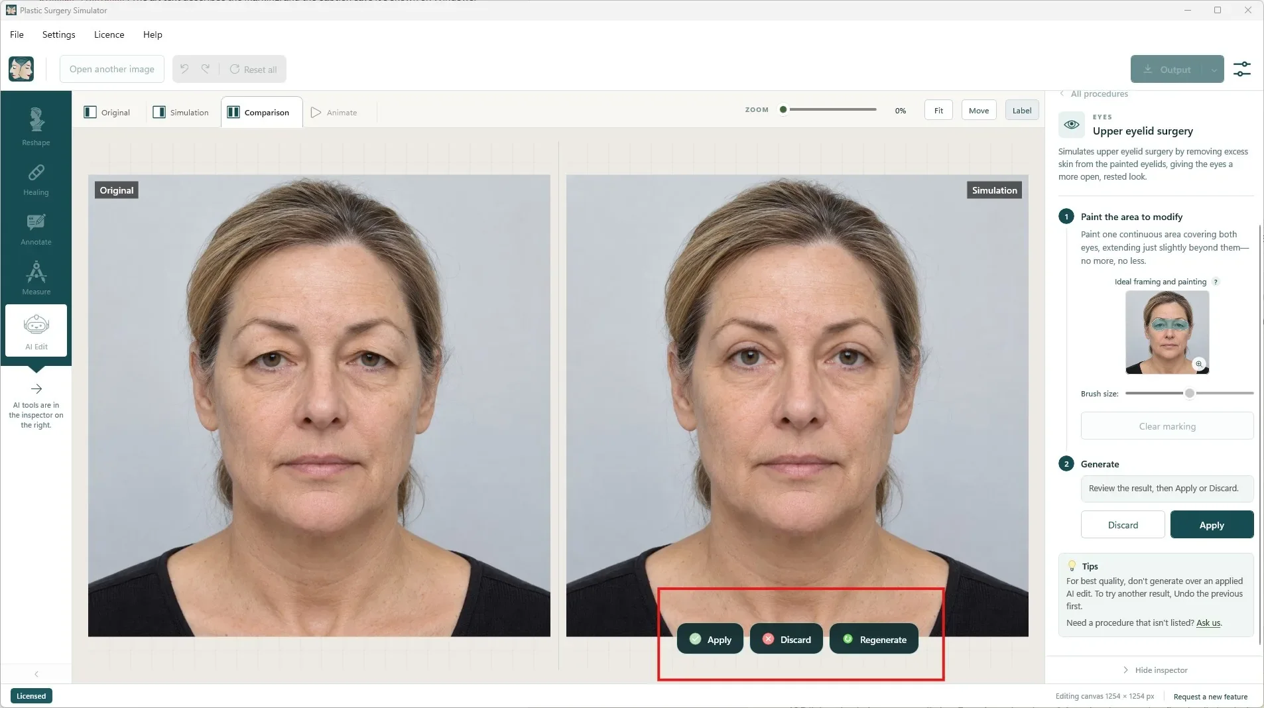
Task: Click the Ask us link
Action: tap(1208, 622)
